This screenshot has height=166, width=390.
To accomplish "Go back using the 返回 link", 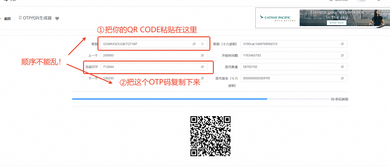I will coord(7,19).
